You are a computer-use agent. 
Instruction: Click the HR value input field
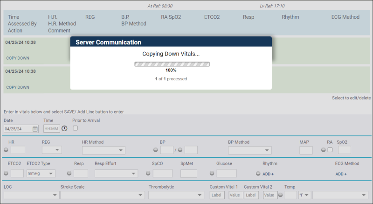(x=18, y=150)
